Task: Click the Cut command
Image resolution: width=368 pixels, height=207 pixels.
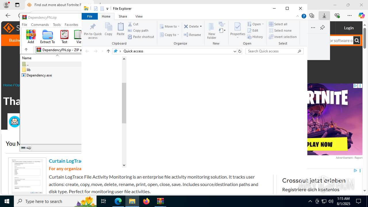Action: [133, 24]
